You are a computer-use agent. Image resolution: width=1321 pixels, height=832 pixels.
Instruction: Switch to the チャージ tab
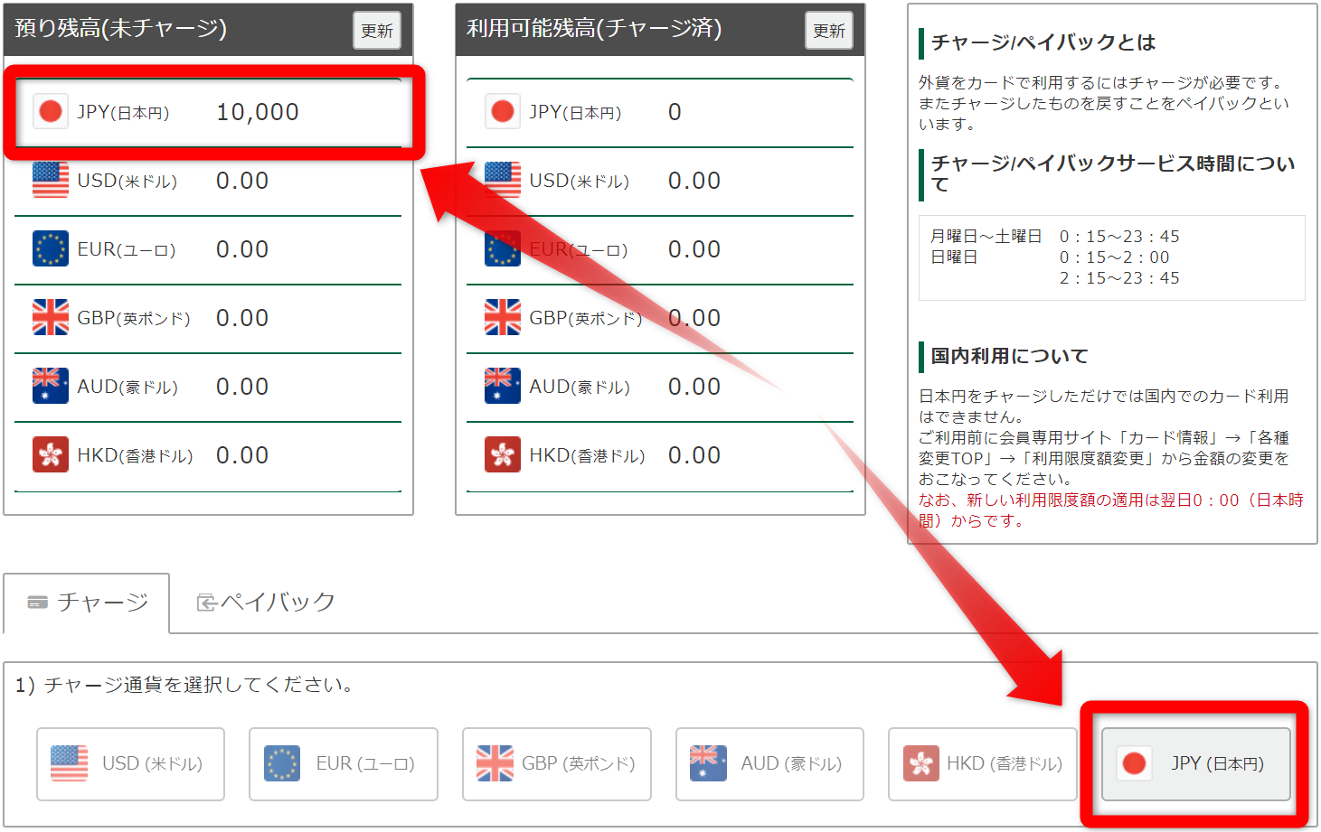[x=88, y=603]
